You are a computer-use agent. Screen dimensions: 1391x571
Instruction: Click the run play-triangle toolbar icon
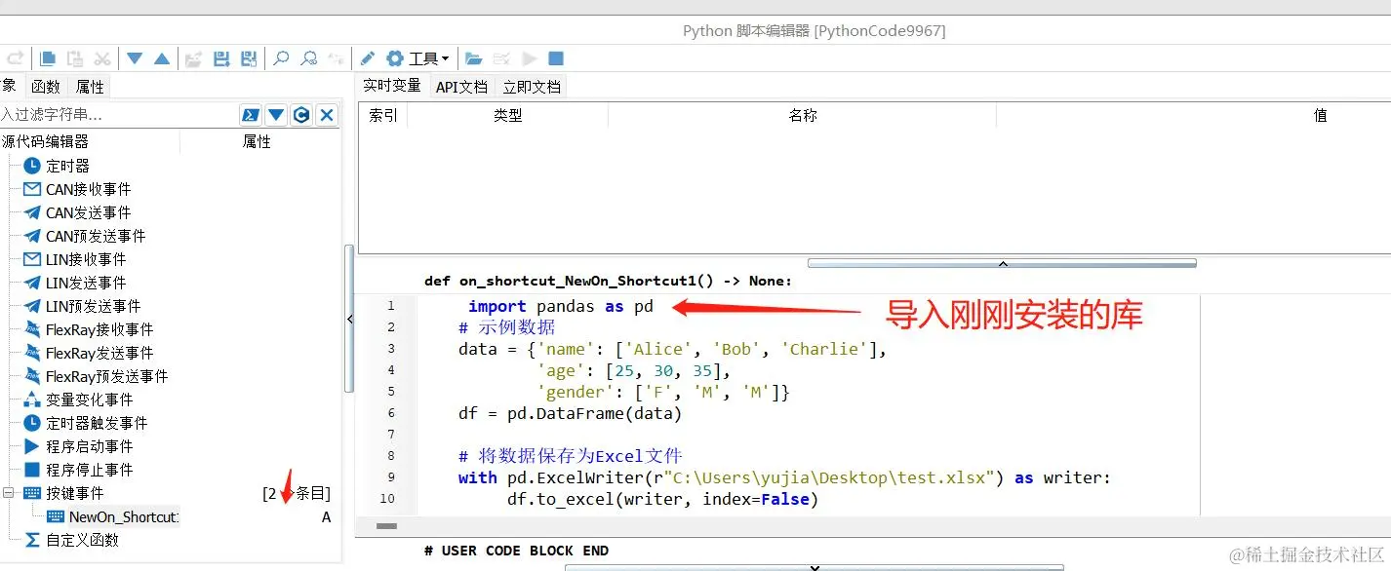pos(530,58)
